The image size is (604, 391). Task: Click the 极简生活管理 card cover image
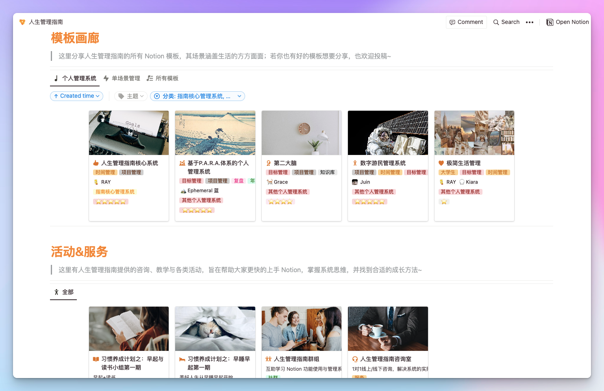(474, 133)
